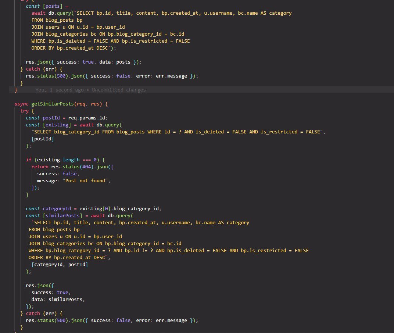This screenshot has width=394, height=333.
Task: Click 'SELECT blog_category_id FROM blog_posts' string
Action: coord(89,132)
